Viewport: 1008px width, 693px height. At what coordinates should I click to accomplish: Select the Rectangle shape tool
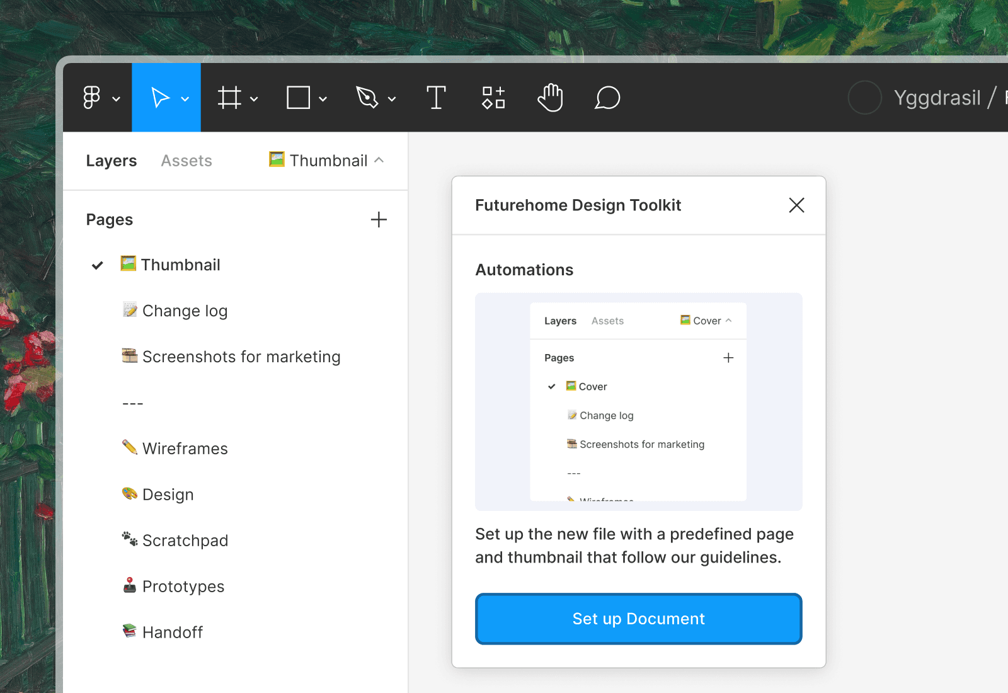pyautogui.click(x=298, y=98)
